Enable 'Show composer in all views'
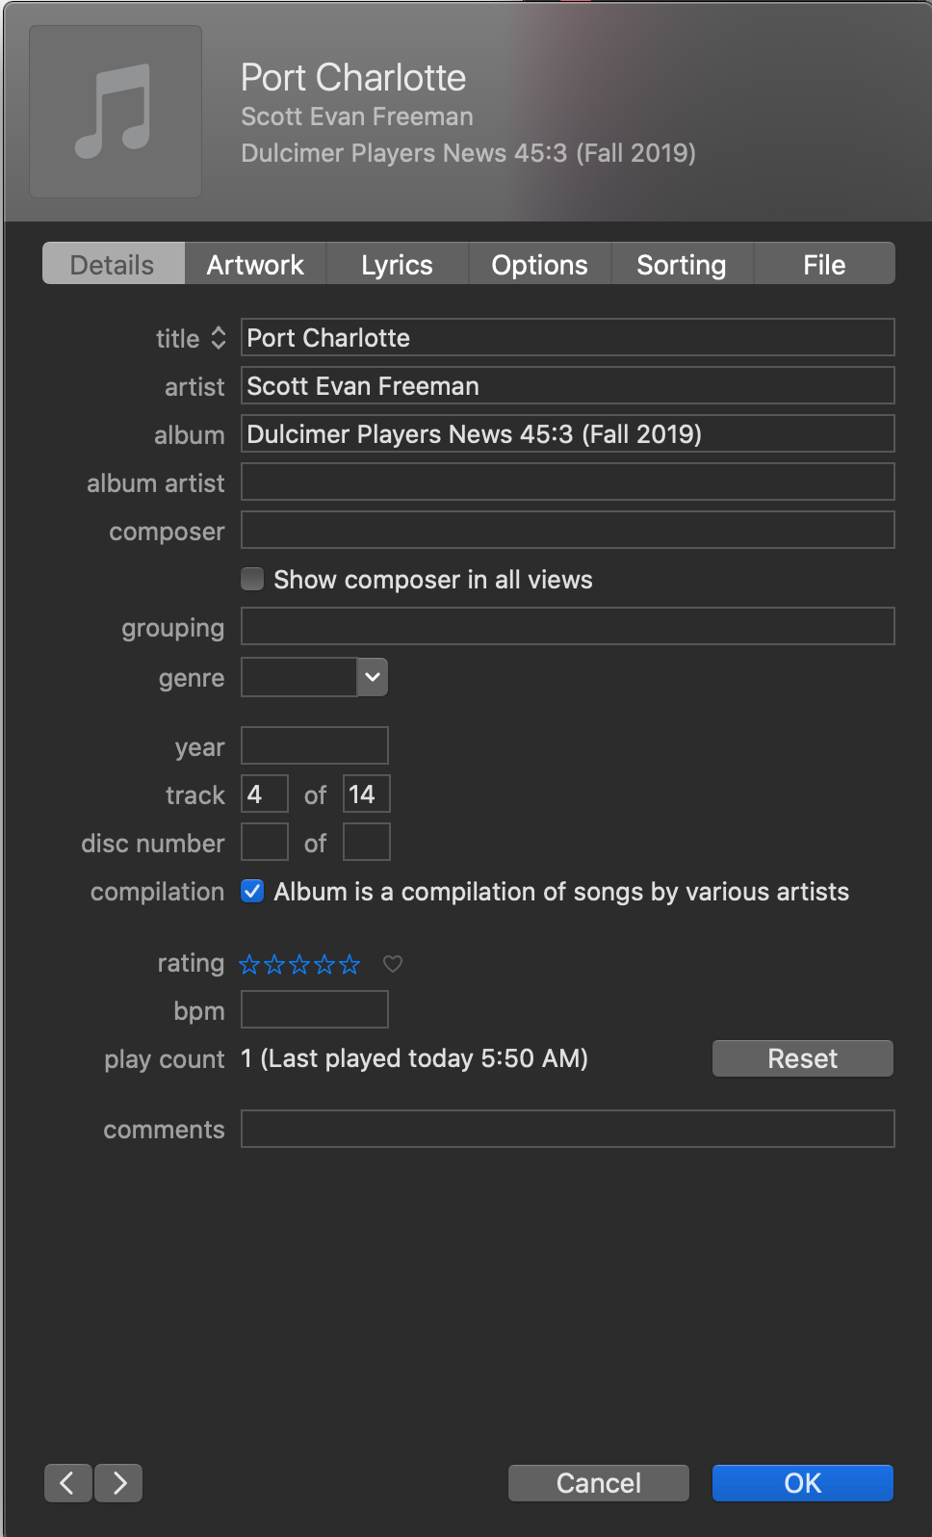Image resolution: width=932 pixels, height=1537 pixels. pos(251,579)
